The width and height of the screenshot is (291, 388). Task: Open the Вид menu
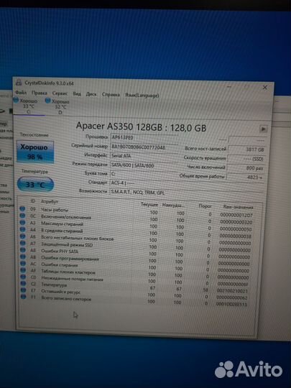coord(77,94)
